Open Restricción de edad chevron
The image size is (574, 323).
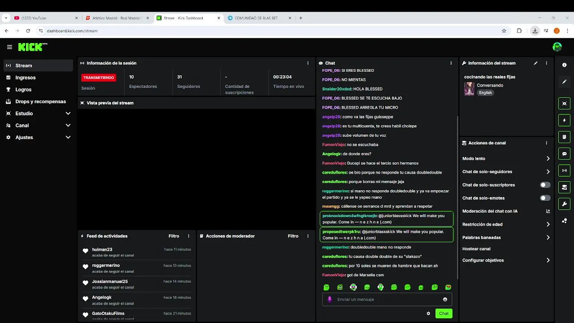(548, 224)
